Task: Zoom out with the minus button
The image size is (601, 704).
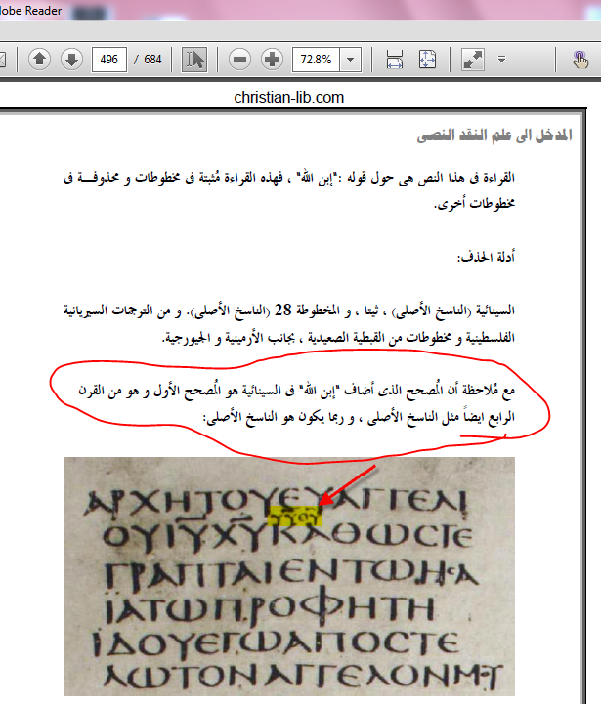Action: tap(239, 59)
